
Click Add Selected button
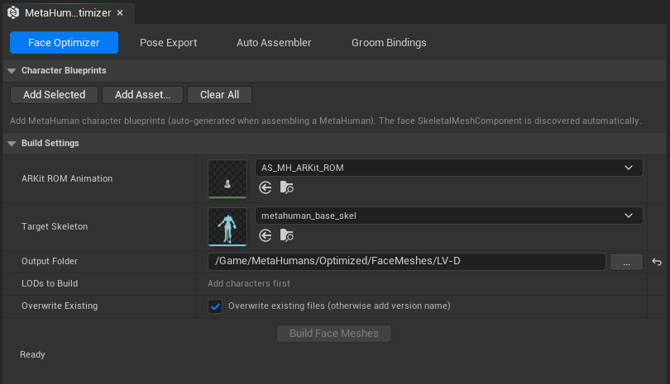[55, 95]
